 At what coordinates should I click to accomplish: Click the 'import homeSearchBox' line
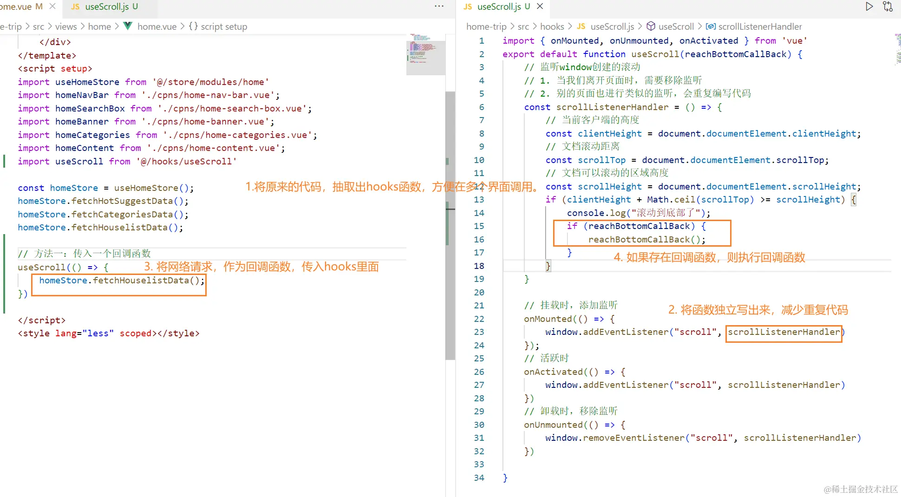[x=165, y=108]
